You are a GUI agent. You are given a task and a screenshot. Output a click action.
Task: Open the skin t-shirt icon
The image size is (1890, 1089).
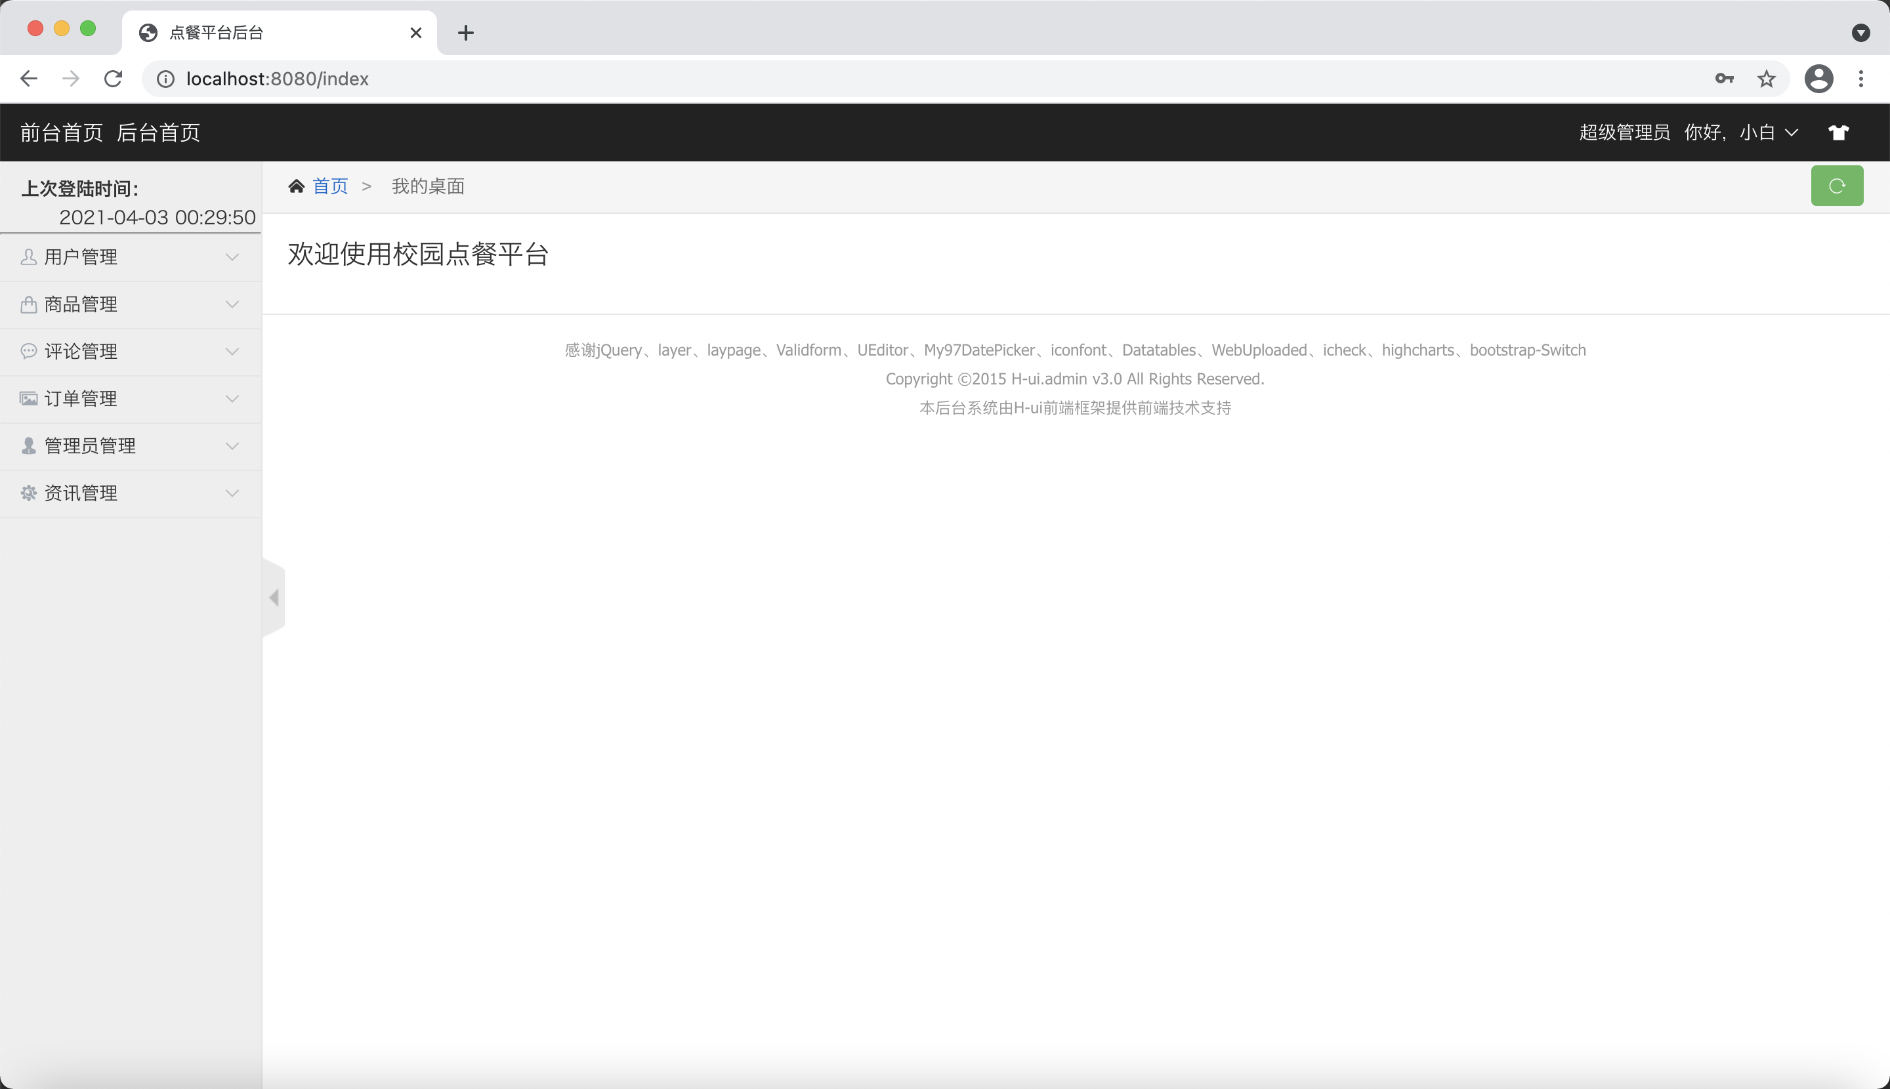pos(1838,133)
